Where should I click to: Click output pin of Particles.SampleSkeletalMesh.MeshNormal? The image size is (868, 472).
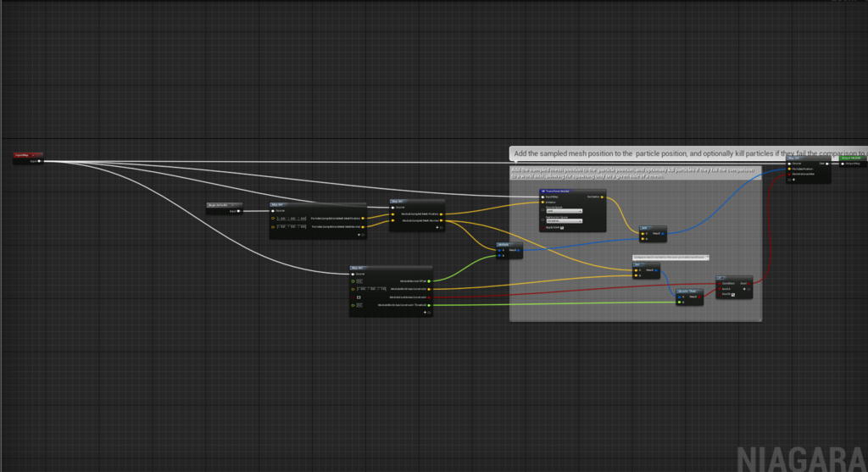pyautogui.click(x=363, y=226)
